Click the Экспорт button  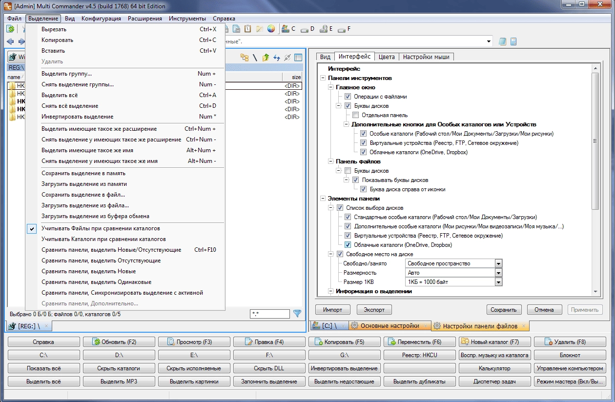tap(374, 310)
